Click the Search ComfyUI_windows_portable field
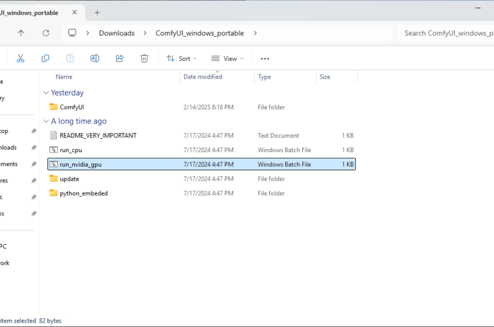The height and width of the screenshot is (327, 494). coord(445,33)
